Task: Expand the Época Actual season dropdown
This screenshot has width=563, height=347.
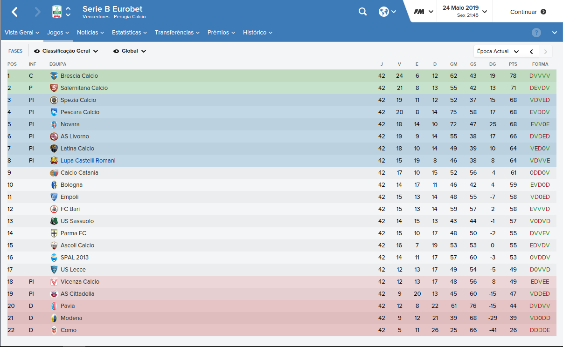Action: pos(499,51)
